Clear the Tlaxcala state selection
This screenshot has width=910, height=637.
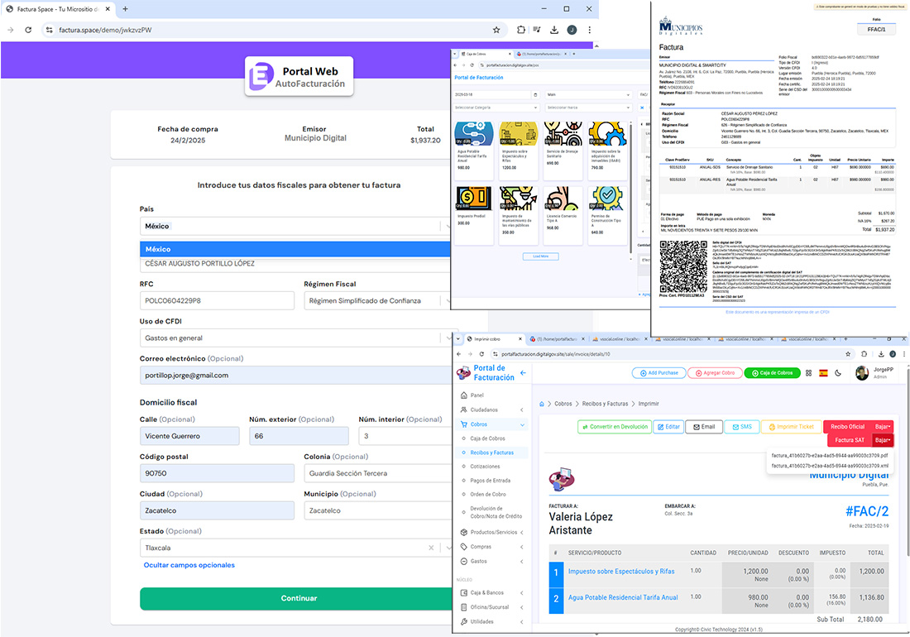(x=431, y=548)
